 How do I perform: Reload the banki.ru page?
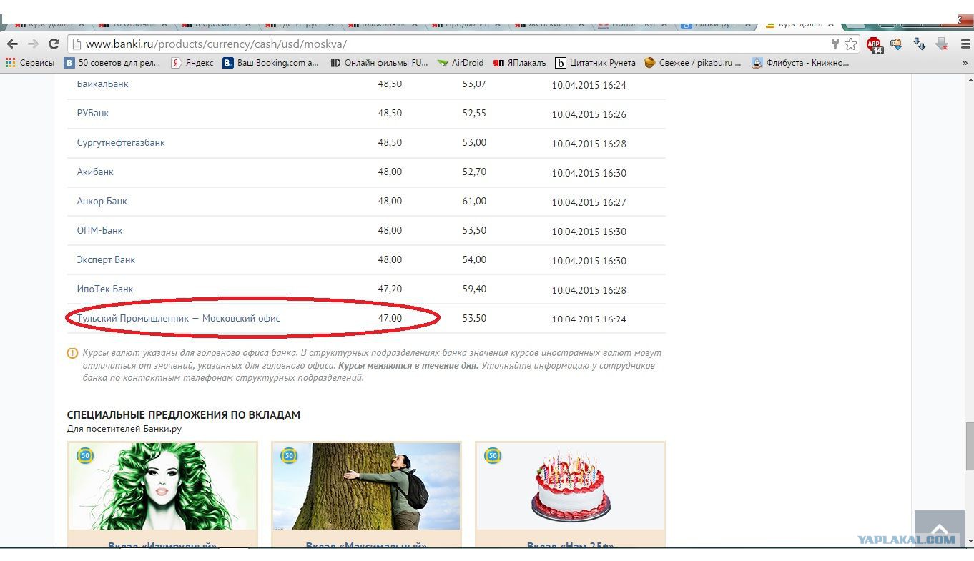[x=54, y=44]
